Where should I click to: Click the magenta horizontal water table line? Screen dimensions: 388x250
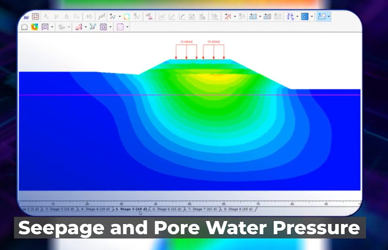[x=189, y=95]
